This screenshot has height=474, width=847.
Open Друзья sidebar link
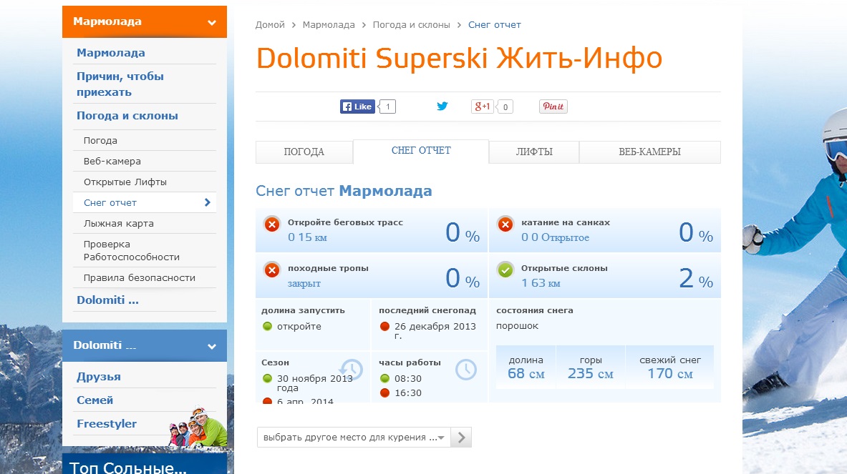coord(98,377)
